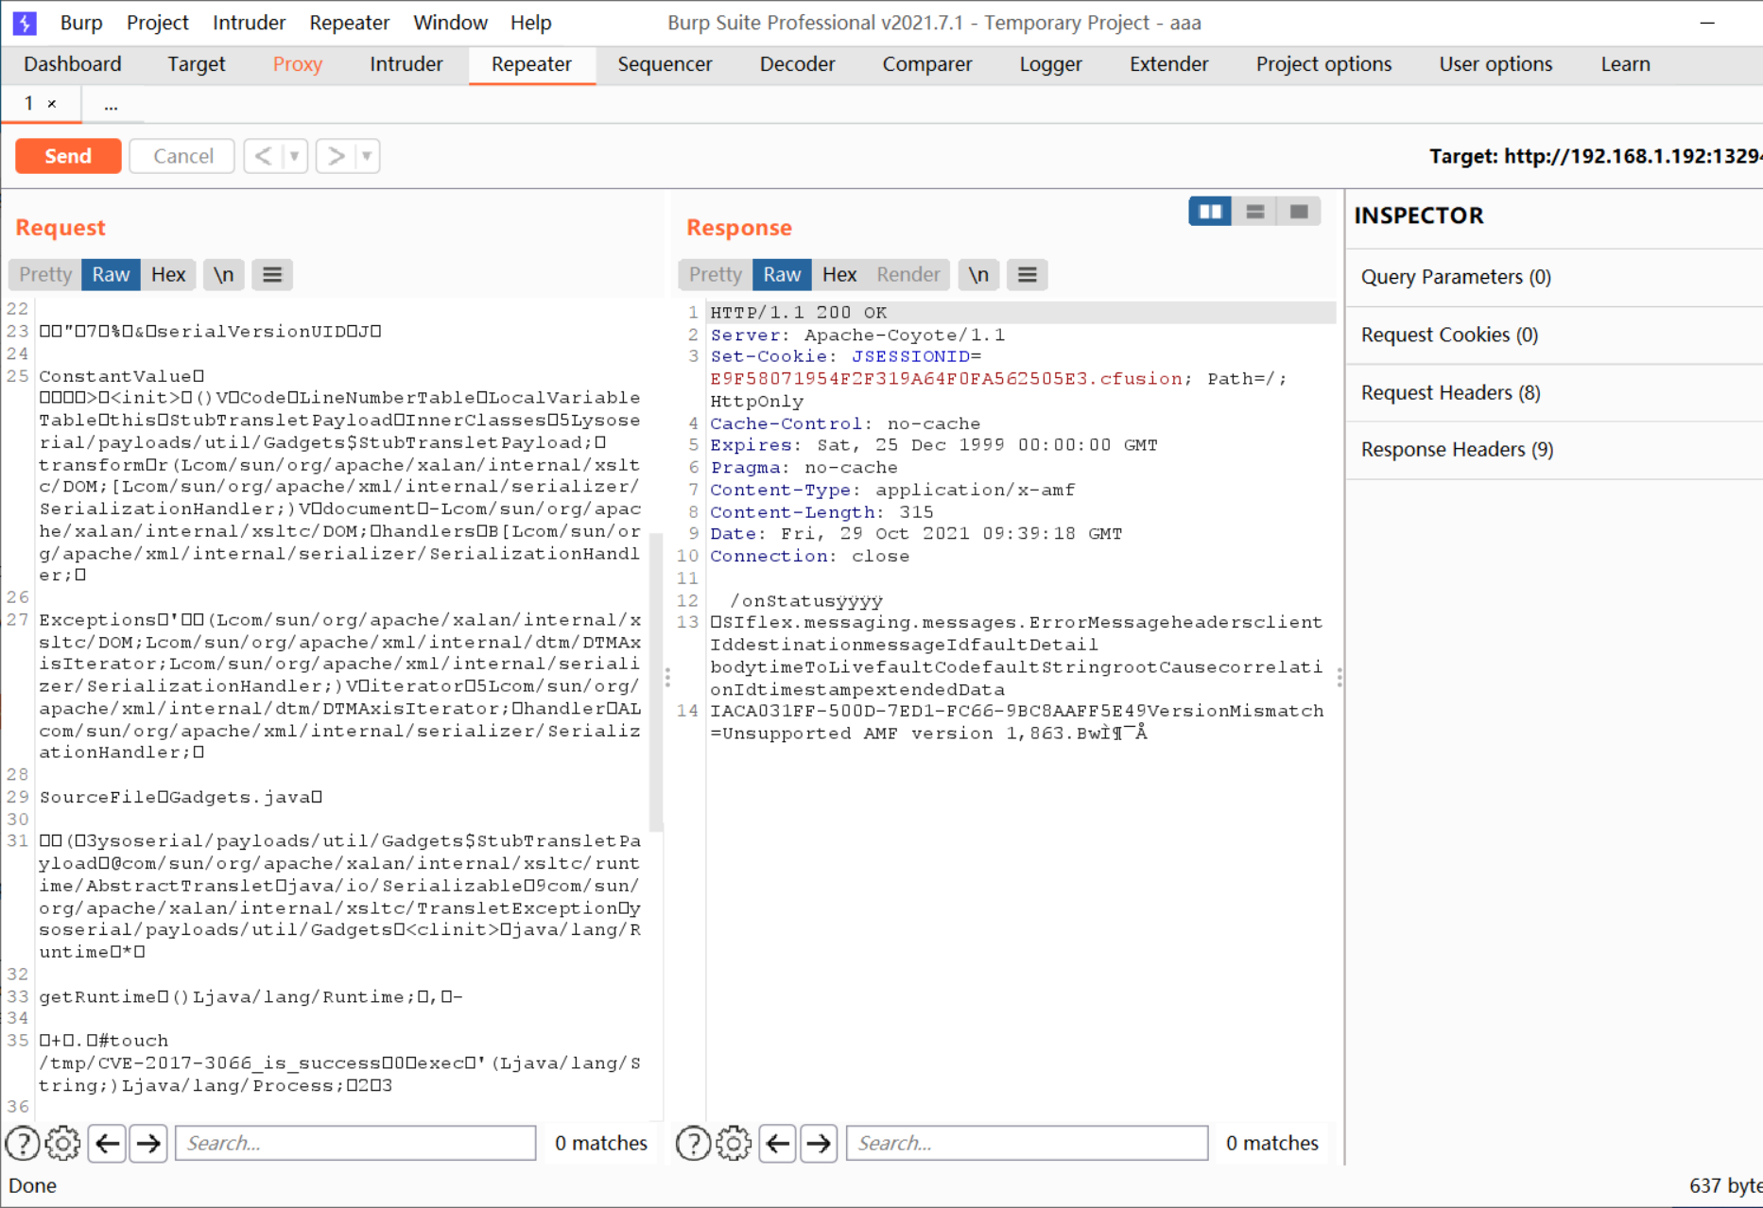Switch to the Proxy tab

pos(298,64)
